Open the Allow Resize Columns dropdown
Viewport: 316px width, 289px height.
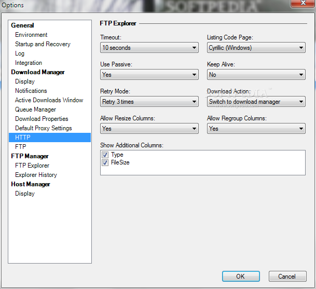pyautogui.click(x=149, y=129)
